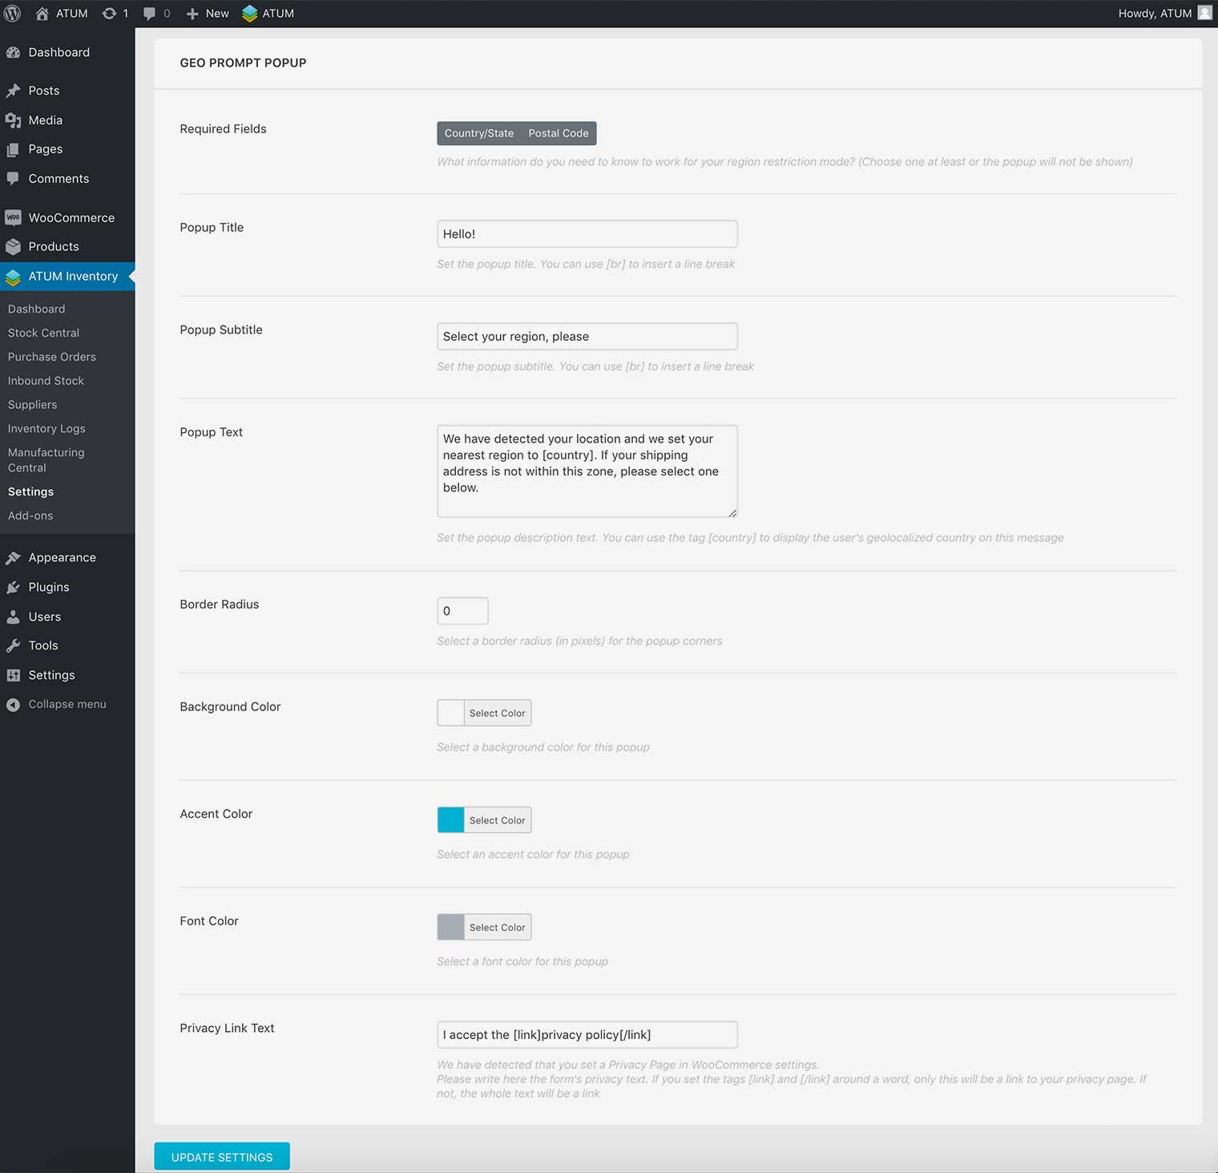This screenshot has height=1173, width=1218.
Task: Click the Tools wrench icon
Action: point(13,646)
